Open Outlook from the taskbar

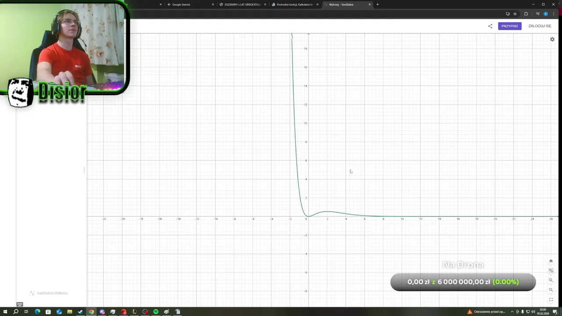[59, 312]
